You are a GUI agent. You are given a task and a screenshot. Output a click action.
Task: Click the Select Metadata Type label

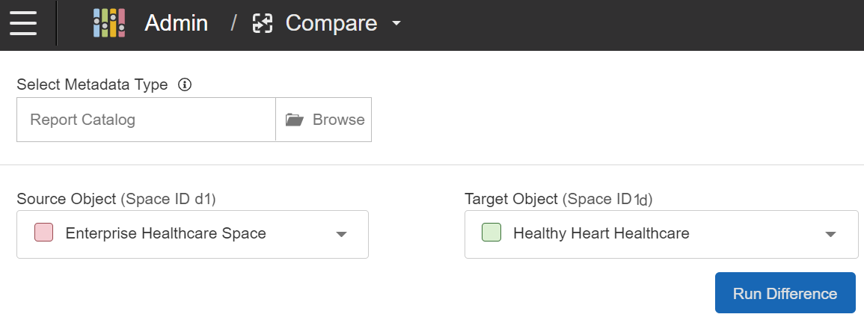pos(92,84)
